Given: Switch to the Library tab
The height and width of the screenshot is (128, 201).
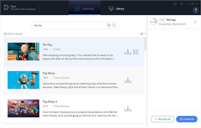Looking at the screenshot, I should click(117, 9).
